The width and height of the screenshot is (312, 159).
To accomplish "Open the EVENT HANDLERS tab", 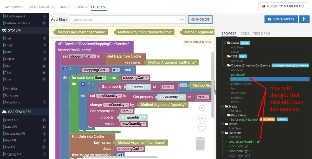I will 42,7.
